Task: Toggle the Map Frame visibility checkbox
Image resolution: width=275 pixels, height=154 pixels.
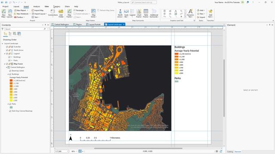Action: click(7, 64)
